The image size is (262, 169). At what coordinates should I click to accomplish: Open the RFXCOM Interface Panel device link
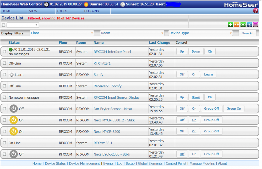pos(112,52)
